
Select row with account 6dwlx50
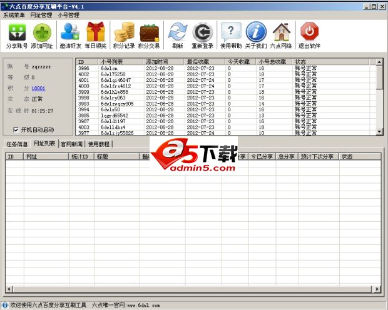(226, 109)
